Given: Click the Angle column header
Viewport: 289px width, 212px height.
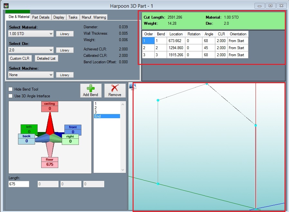Looking at the screenshot, I should pyautogui.click(x=209, y=34).
